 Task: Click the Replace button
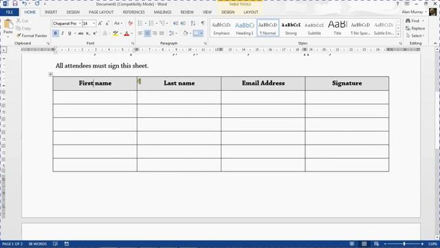(415, 28)
